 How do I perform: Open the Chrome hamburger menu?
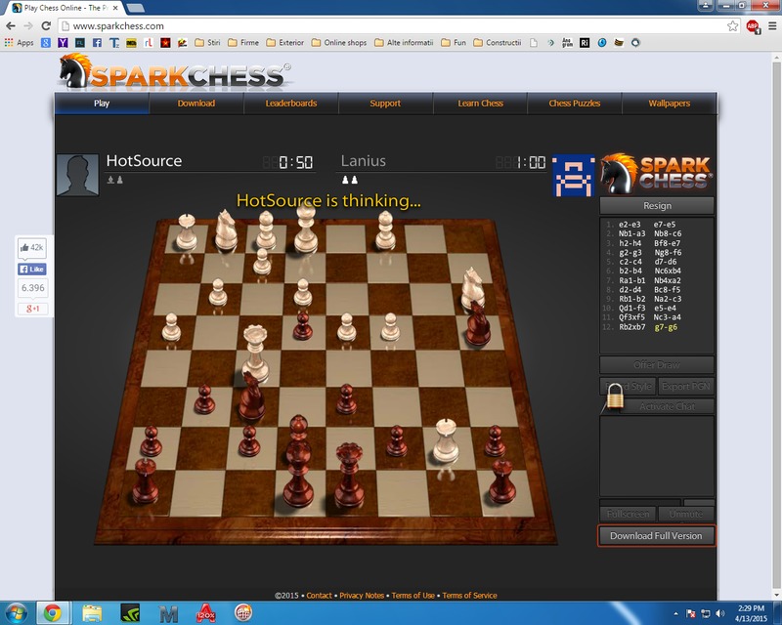point(771,26)
